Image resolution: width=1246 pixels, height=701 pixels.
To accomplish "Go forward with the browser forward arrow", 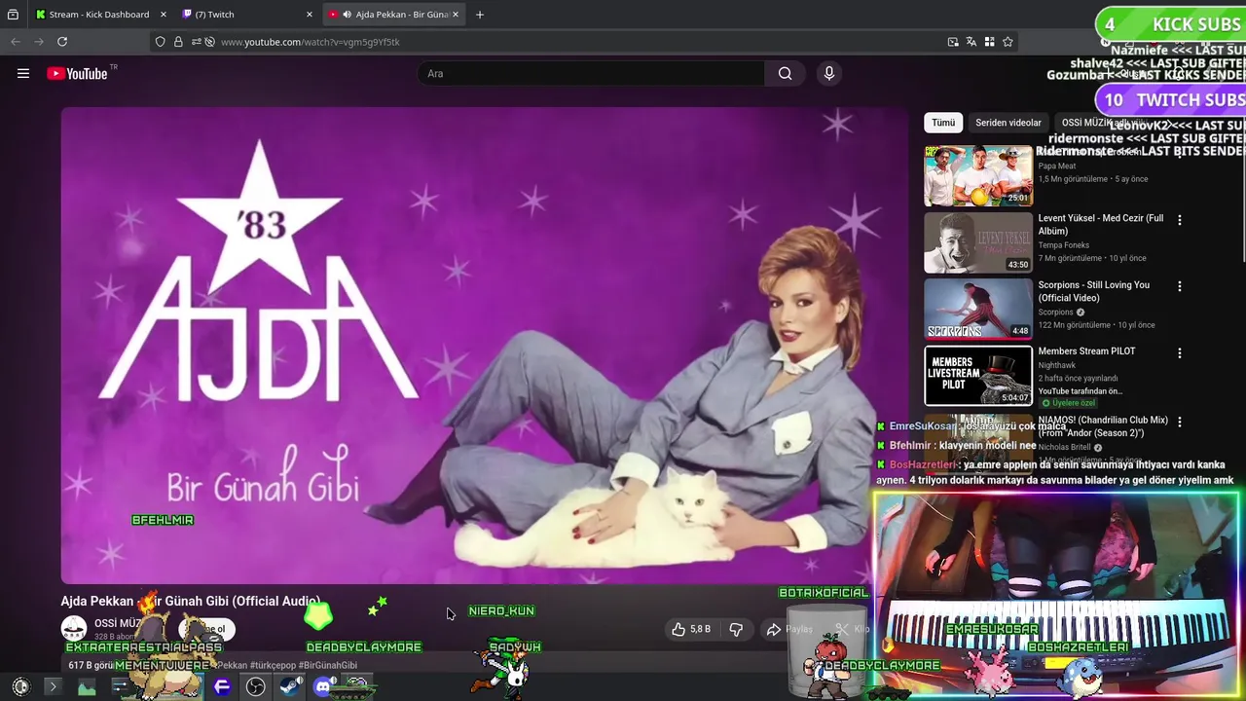I will (x=39, y=42).
